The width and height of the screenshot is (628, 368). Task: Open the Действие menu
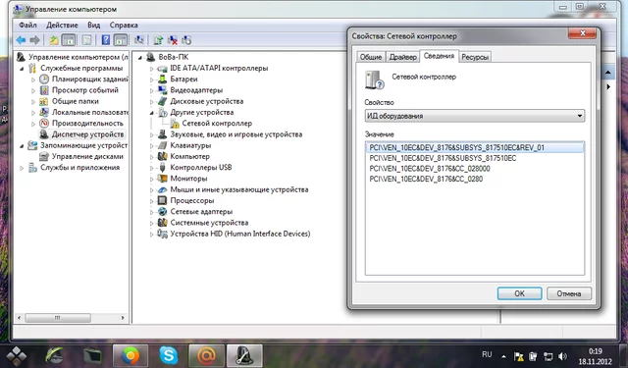tap(62, 25)
